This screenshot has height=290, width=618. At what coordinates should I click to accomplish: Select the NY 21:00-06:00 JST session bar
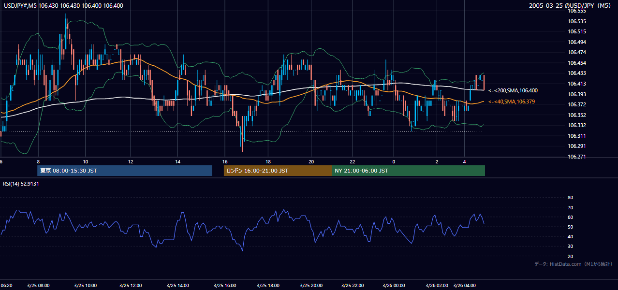coord(409,171)
